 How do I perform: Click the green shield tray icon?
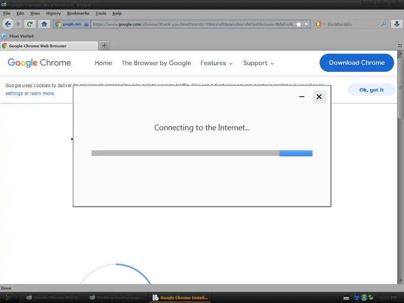(364, 297)
